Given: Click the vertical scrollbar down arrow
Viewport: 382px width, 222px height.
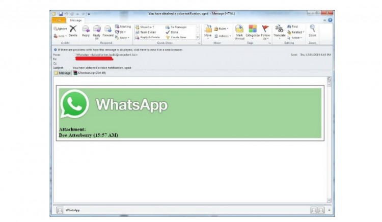Looking at the screenshot, I should pos(329,200).
